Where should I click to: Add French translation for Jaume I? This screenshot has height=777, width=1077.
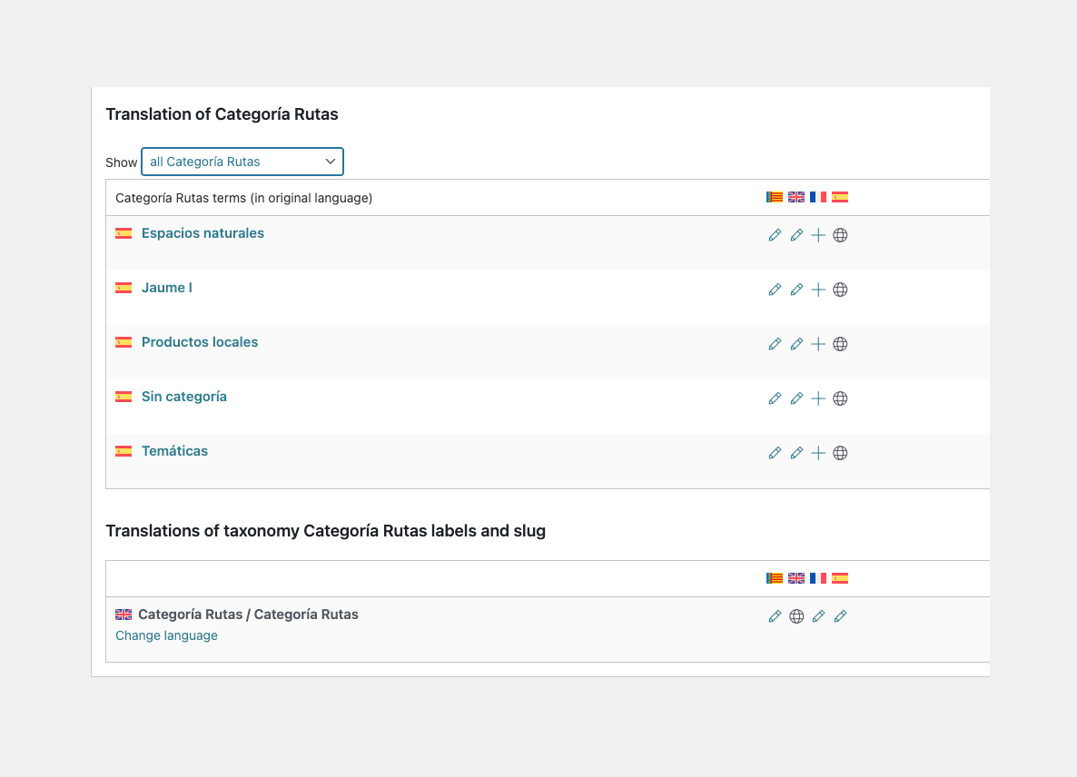click(818, 290)
